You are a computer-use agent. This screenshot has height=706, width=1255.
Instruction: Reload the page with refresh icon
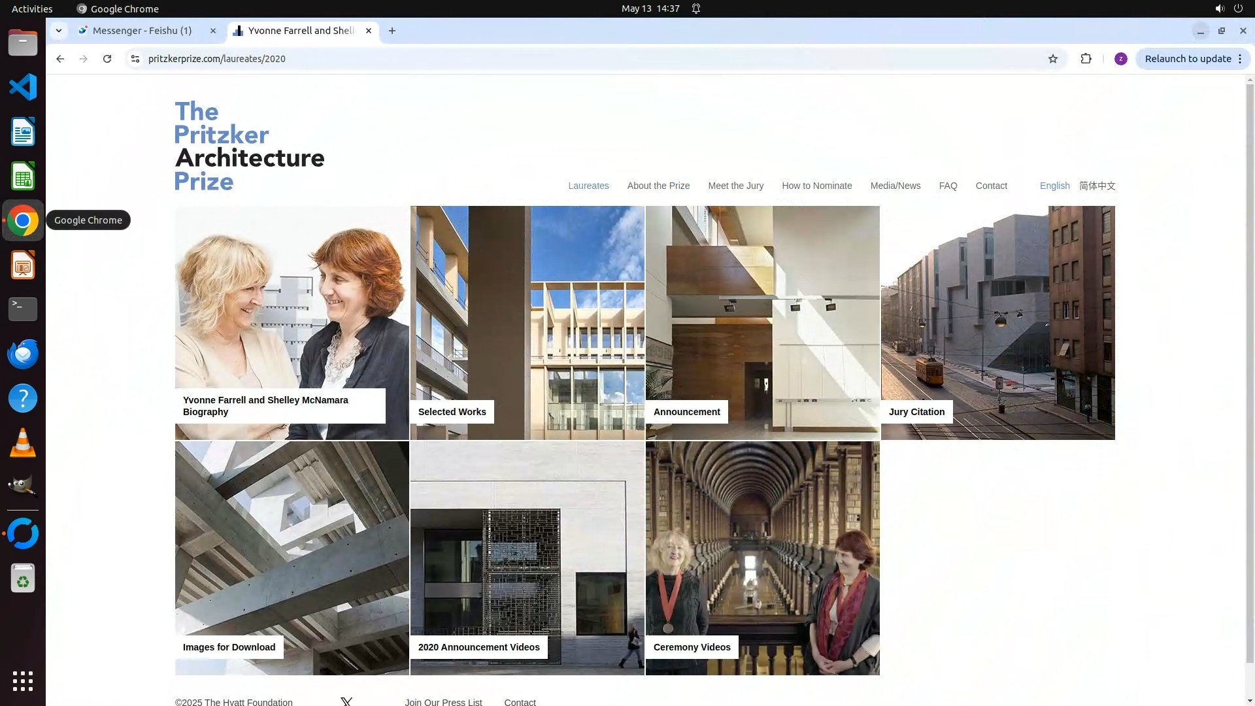coord(107,59)
